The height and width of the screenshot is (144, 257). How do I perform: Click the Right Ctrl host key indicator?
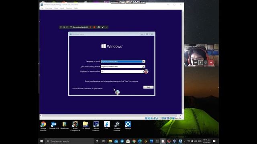click(178, 118)
